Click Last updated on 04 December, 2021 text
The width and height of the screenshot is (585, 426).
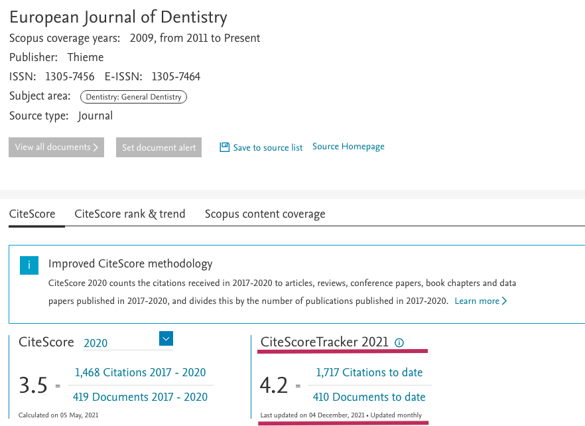[312, 415]
